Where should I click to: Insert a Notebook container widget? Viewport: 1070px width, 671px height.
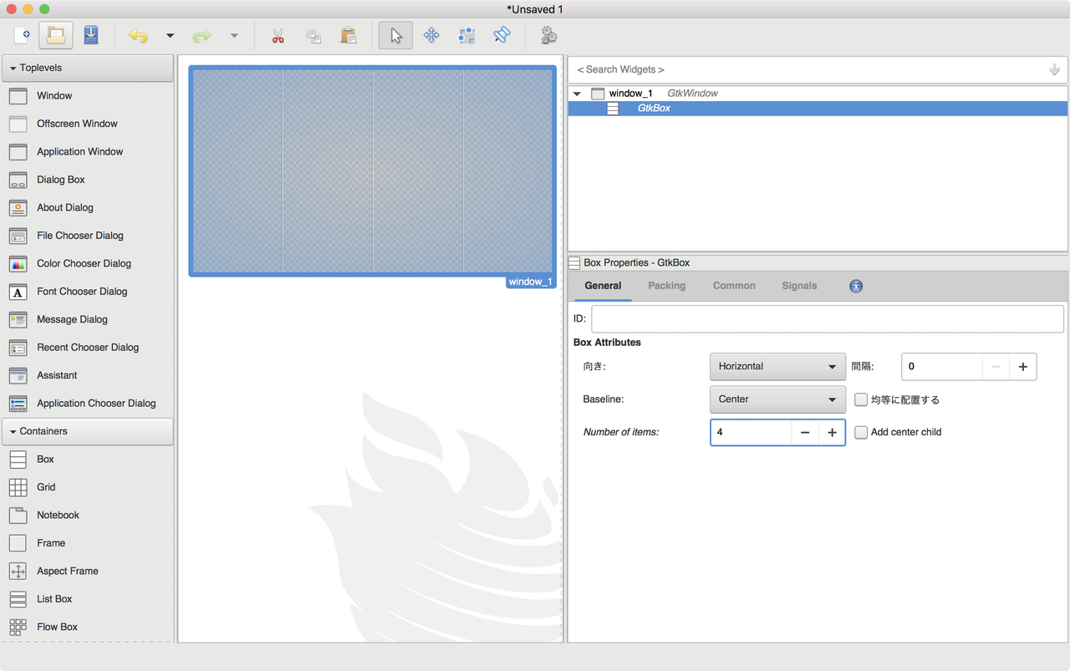pyautogui.click(x=58, y=515)
